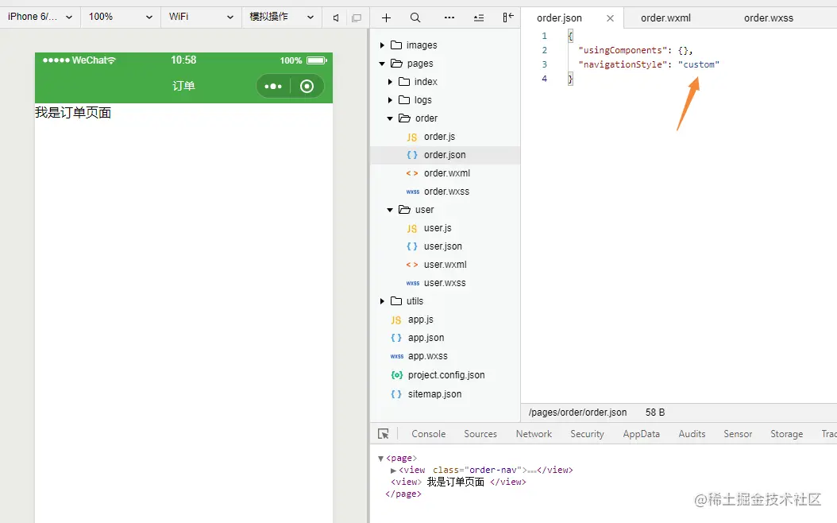
Task: Expand the index folder
Action: (390, 82)
